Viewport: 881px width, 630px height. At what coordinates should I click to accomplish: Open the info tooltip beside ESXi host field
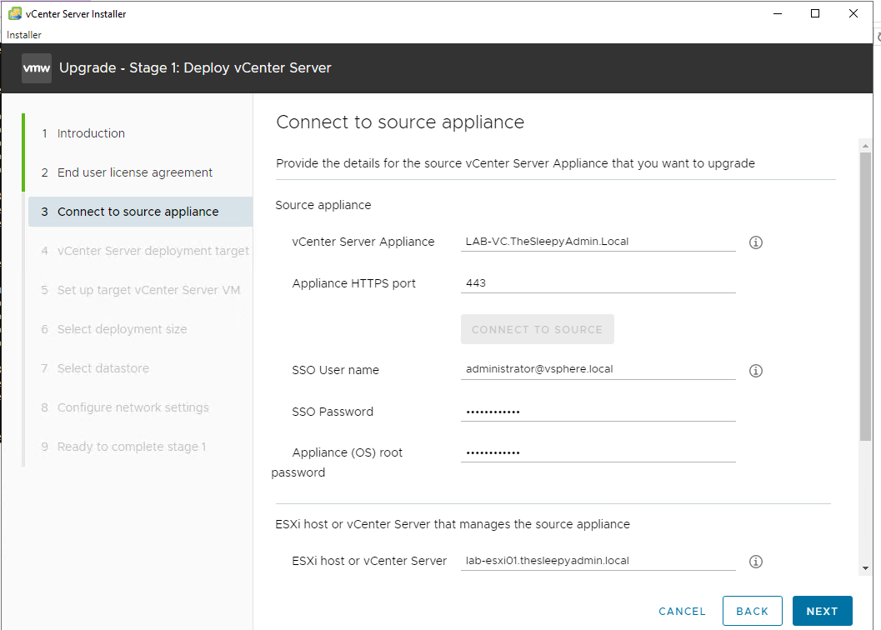(x=755, y=561)
